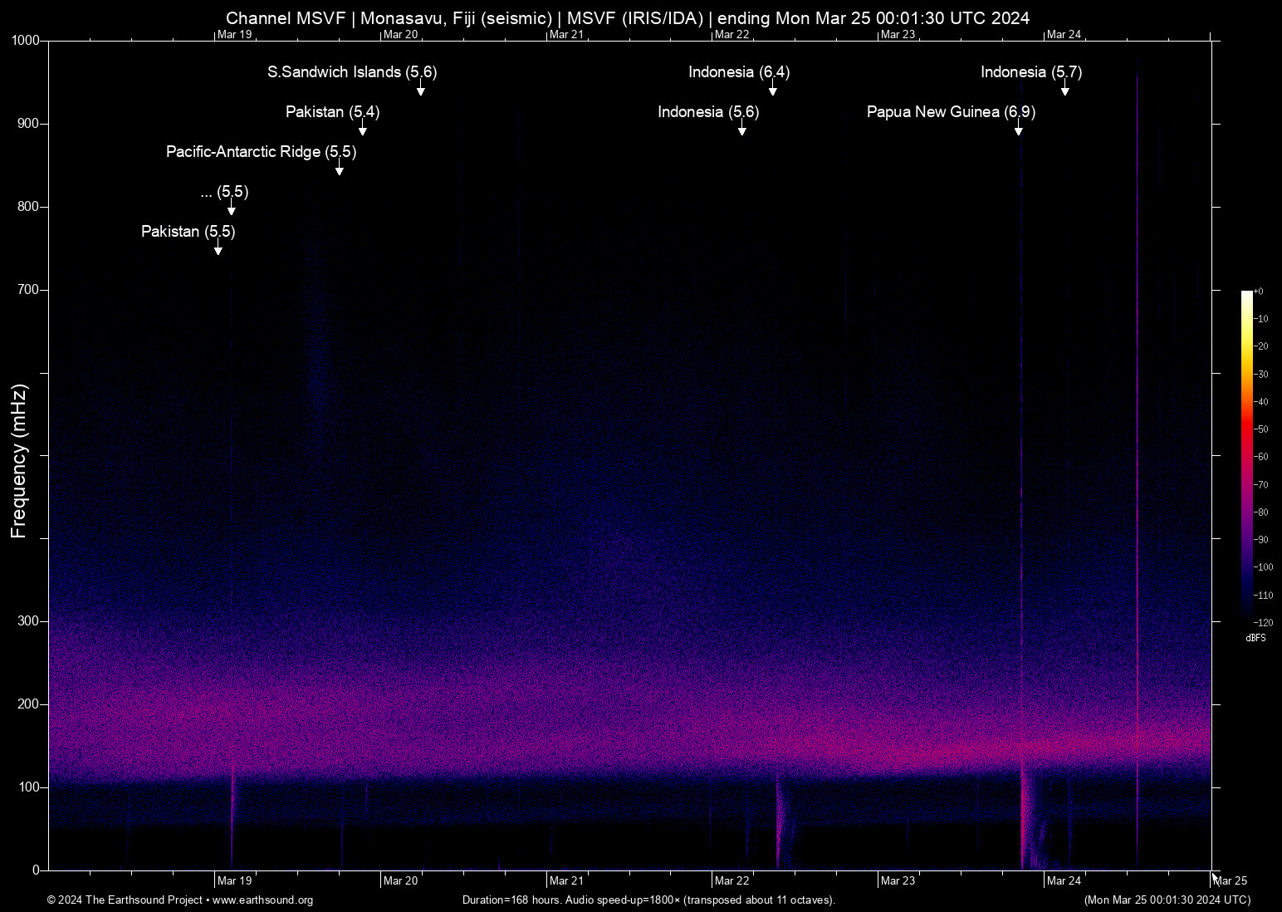Select the Indonesia (5.6) event label
This screenshot has width=1282, height=912.
point(708,112)
